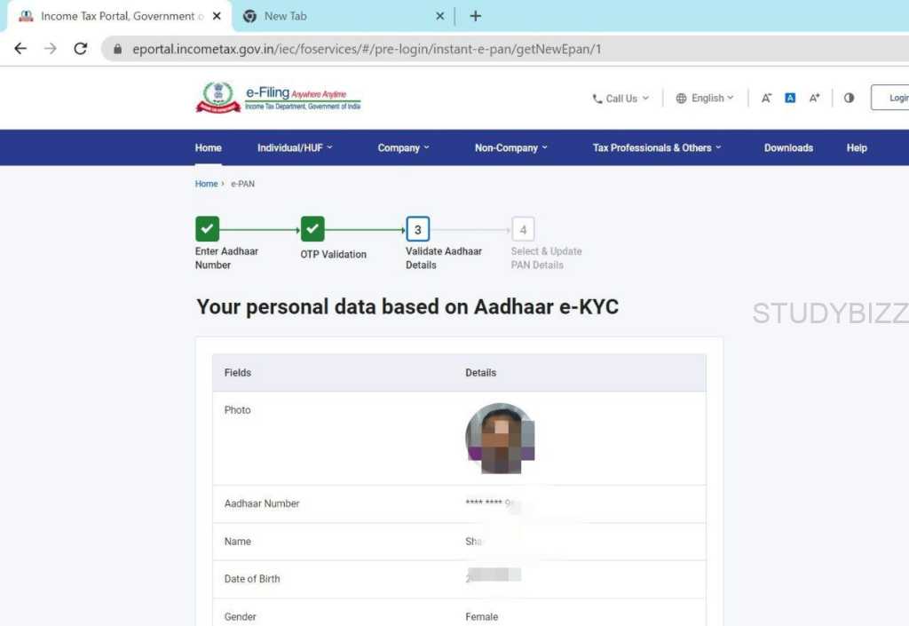
Task: Click the Login button
Action: coord(892,99)
